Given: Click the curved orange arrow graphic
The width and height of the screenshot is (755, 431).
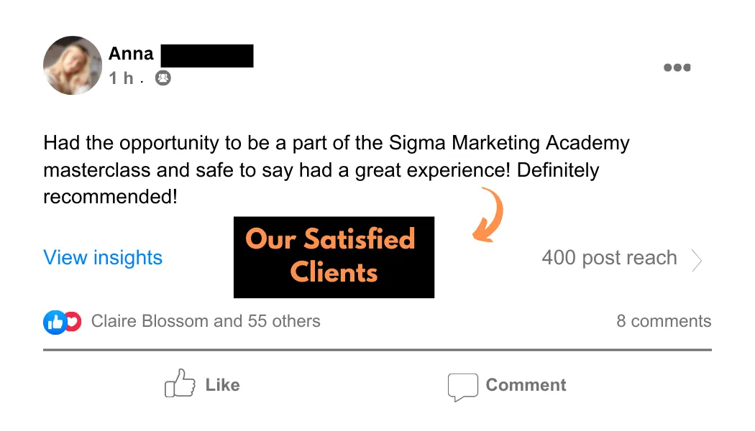Looking at the screenshot, I should (x=488, y=215).
